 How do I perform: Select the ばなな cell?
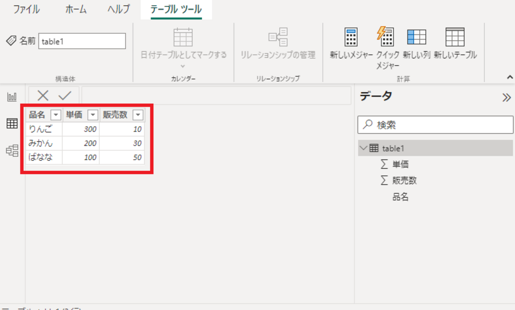coord(44,157)
